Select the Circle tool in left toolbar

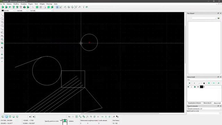[2, 18]
